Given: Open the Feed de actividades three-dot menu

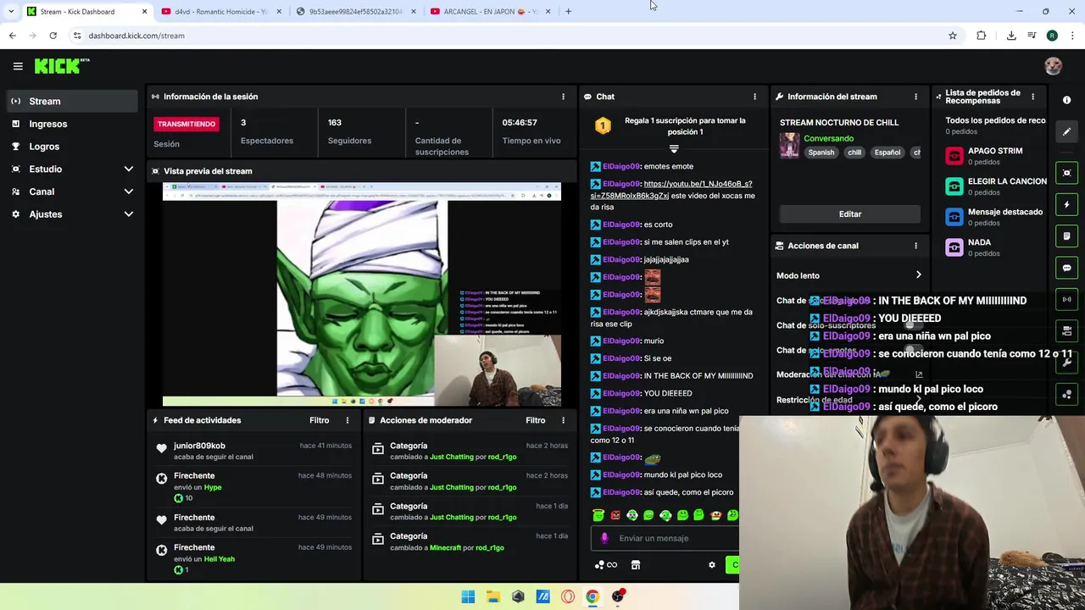Looking at the screenshot, I should (x=347, y=420).
